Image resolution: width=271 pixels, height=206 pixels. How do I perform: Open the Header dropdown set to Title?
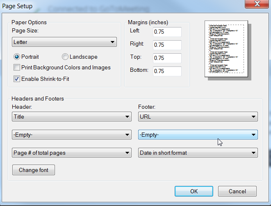pos(72,117)
